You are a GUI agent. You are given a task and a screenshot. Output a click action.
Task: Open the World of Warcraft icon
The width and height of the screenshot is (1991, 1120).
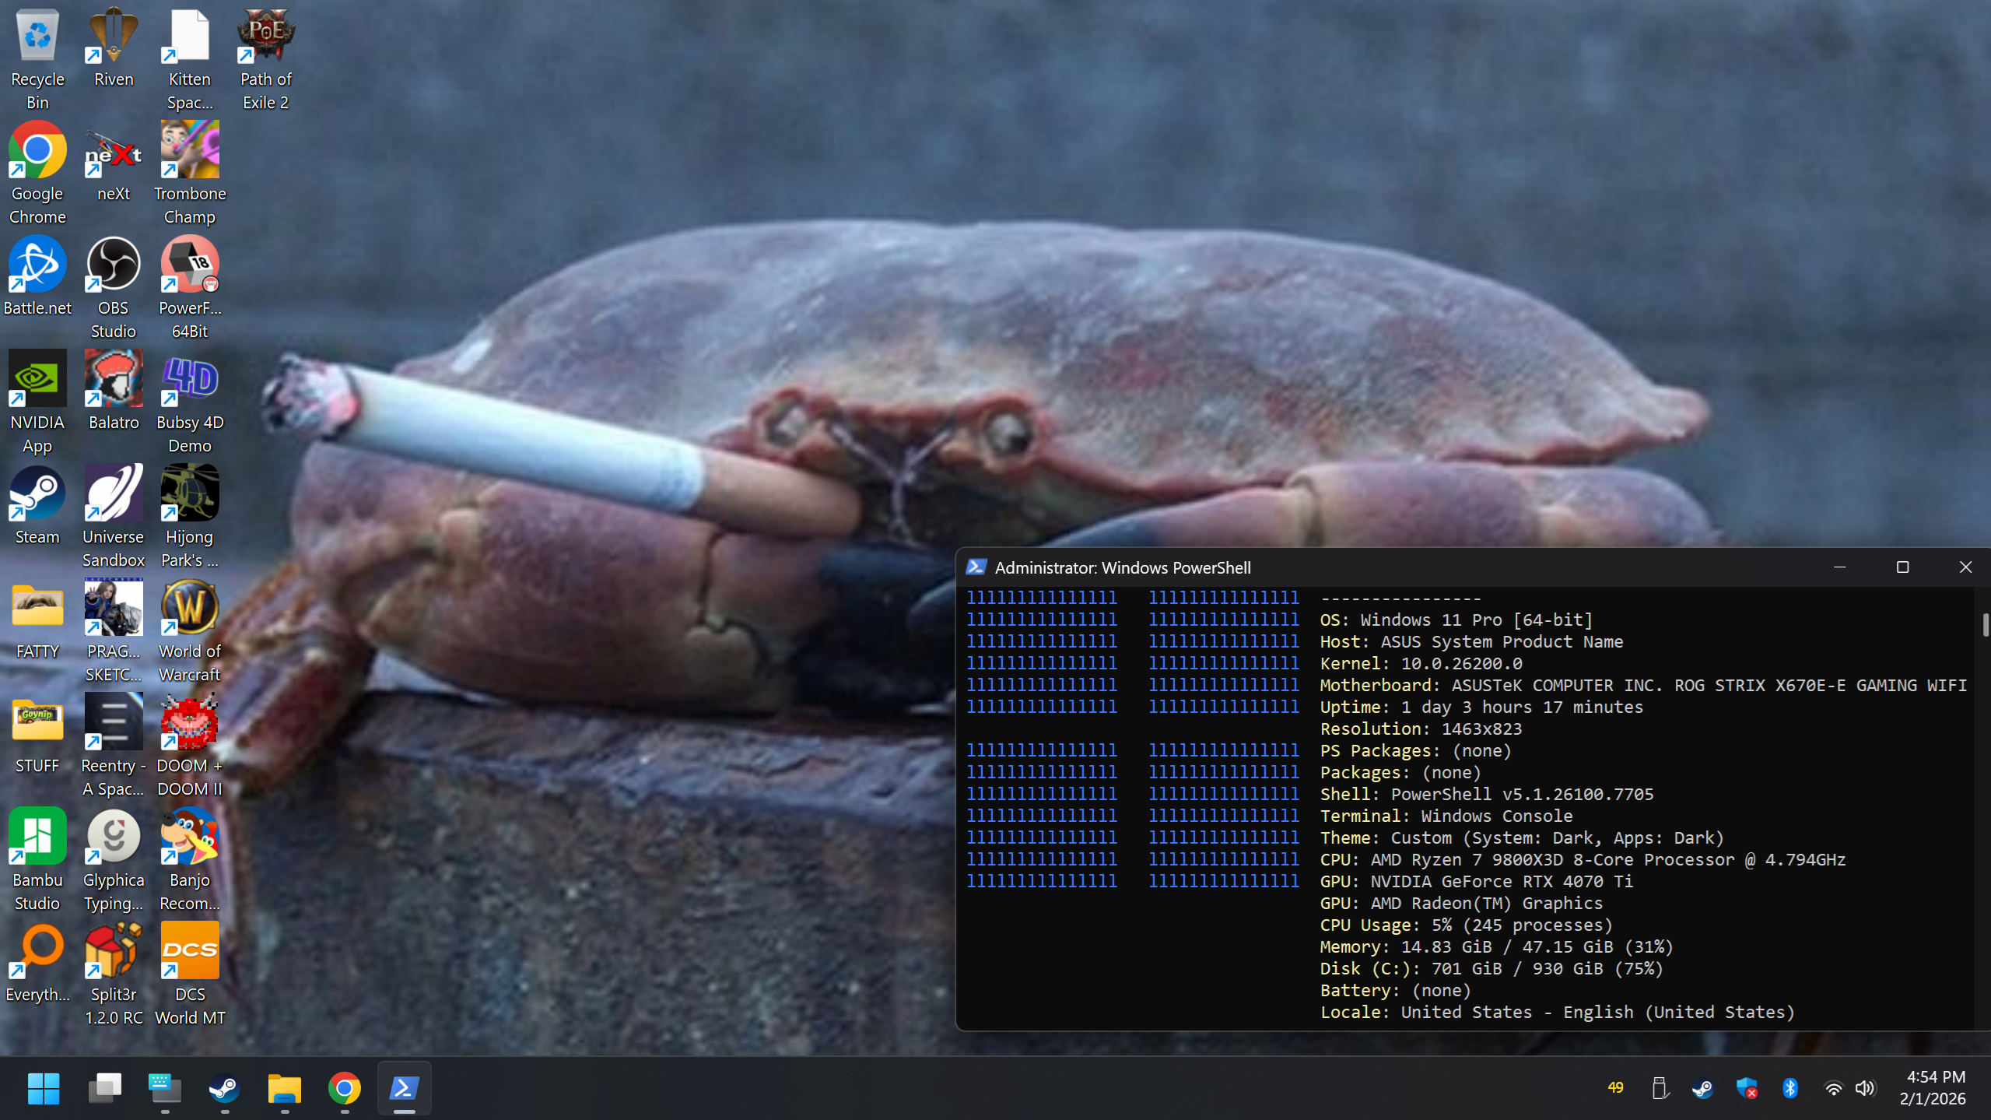click(x=189, y=608)
